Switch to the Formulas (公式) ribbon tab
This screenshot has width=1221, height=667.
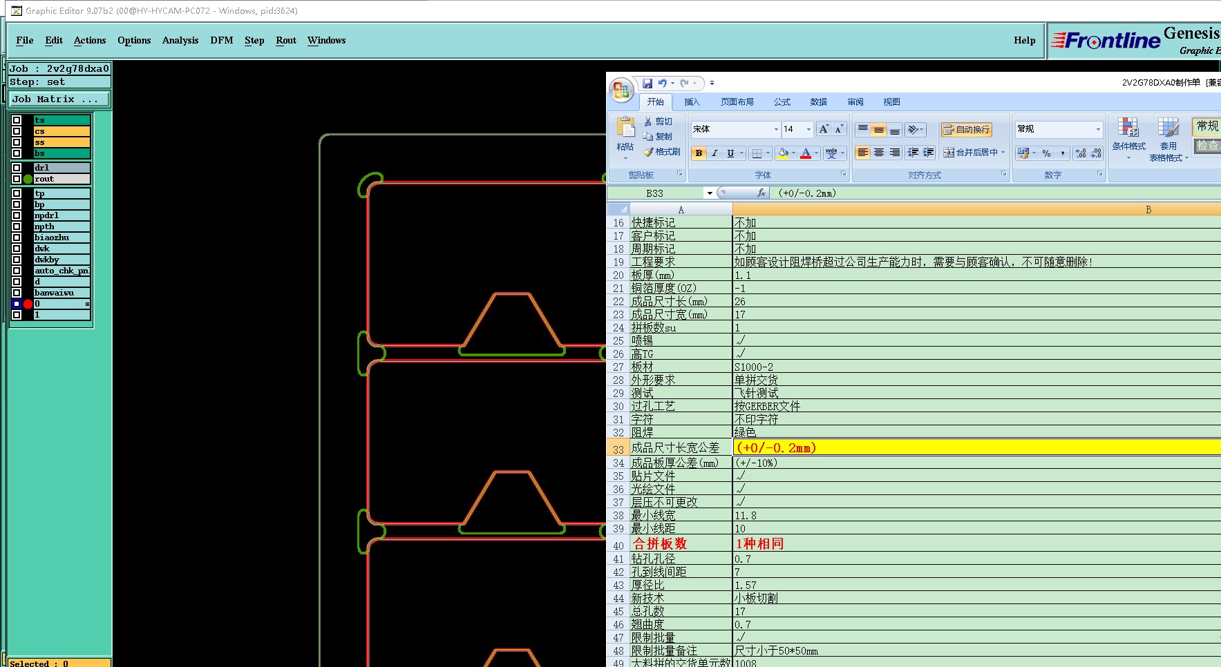pos(782,102)
